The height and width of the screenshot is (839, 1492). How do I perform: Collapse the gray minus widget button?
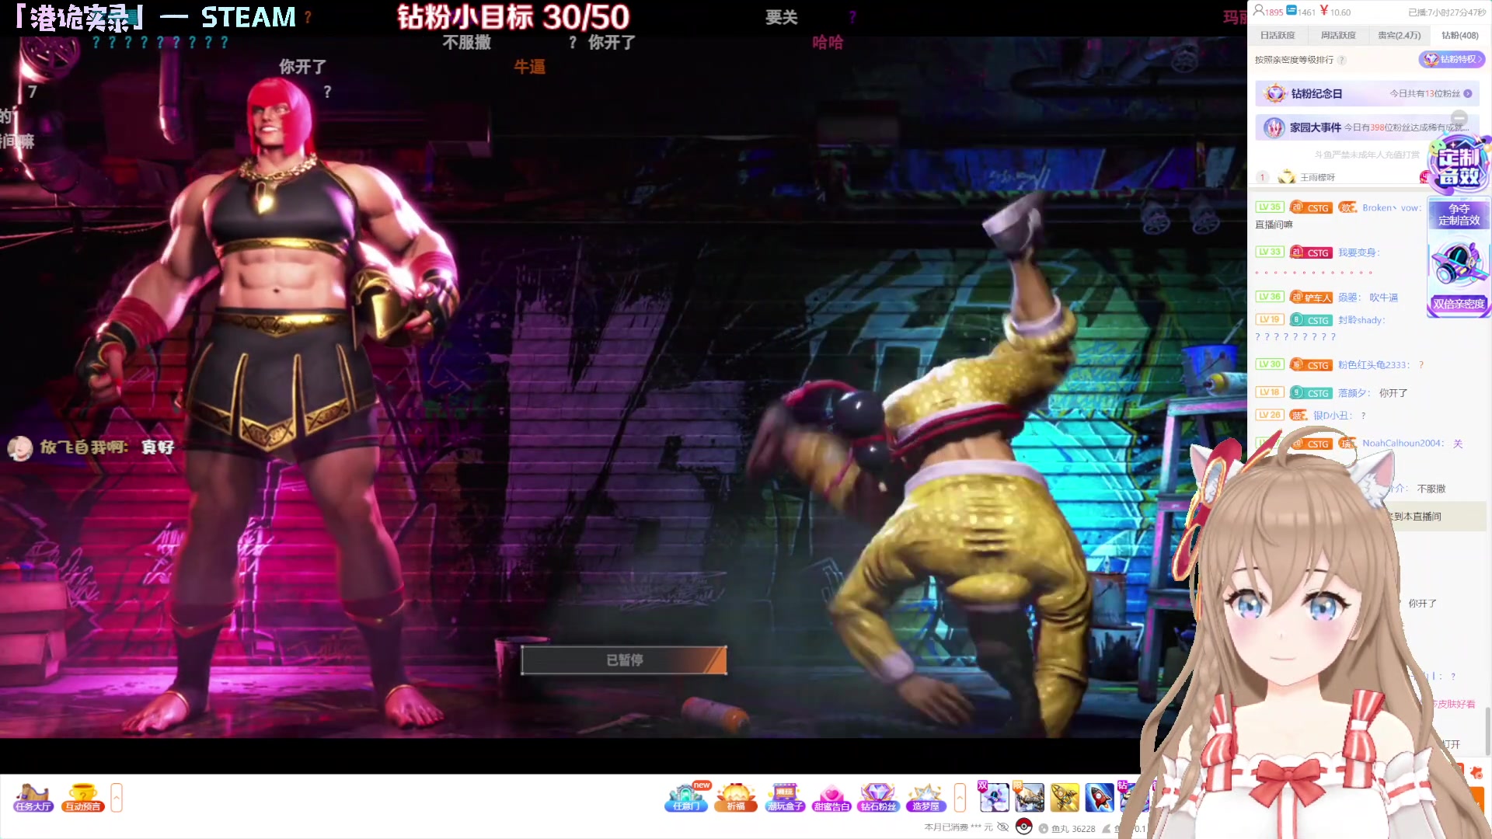[1459, 119]
